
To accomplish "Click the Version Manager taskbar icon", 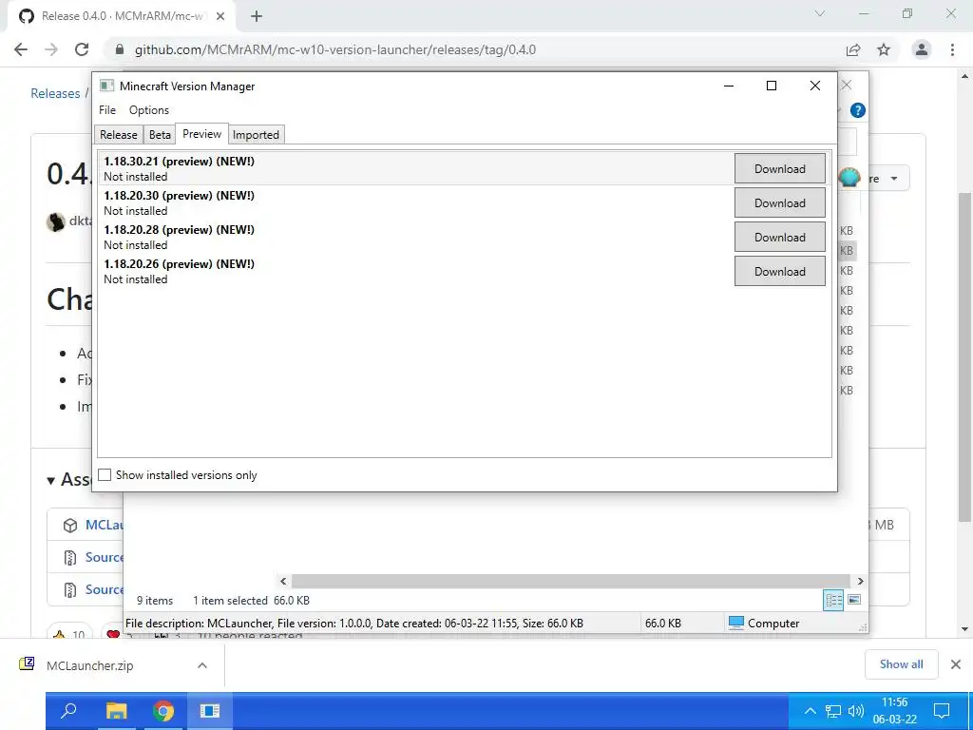I will 210,710.
